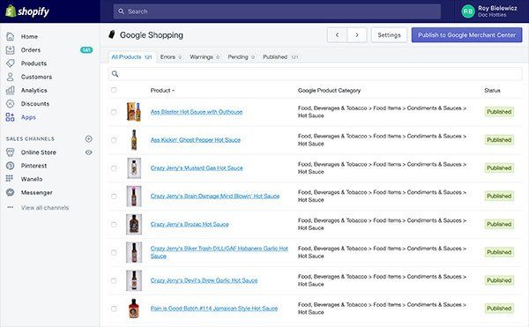This screenshot has width=529, height=327.
Task: Click the Online Store shop icon
Action: tap(10, 152)
